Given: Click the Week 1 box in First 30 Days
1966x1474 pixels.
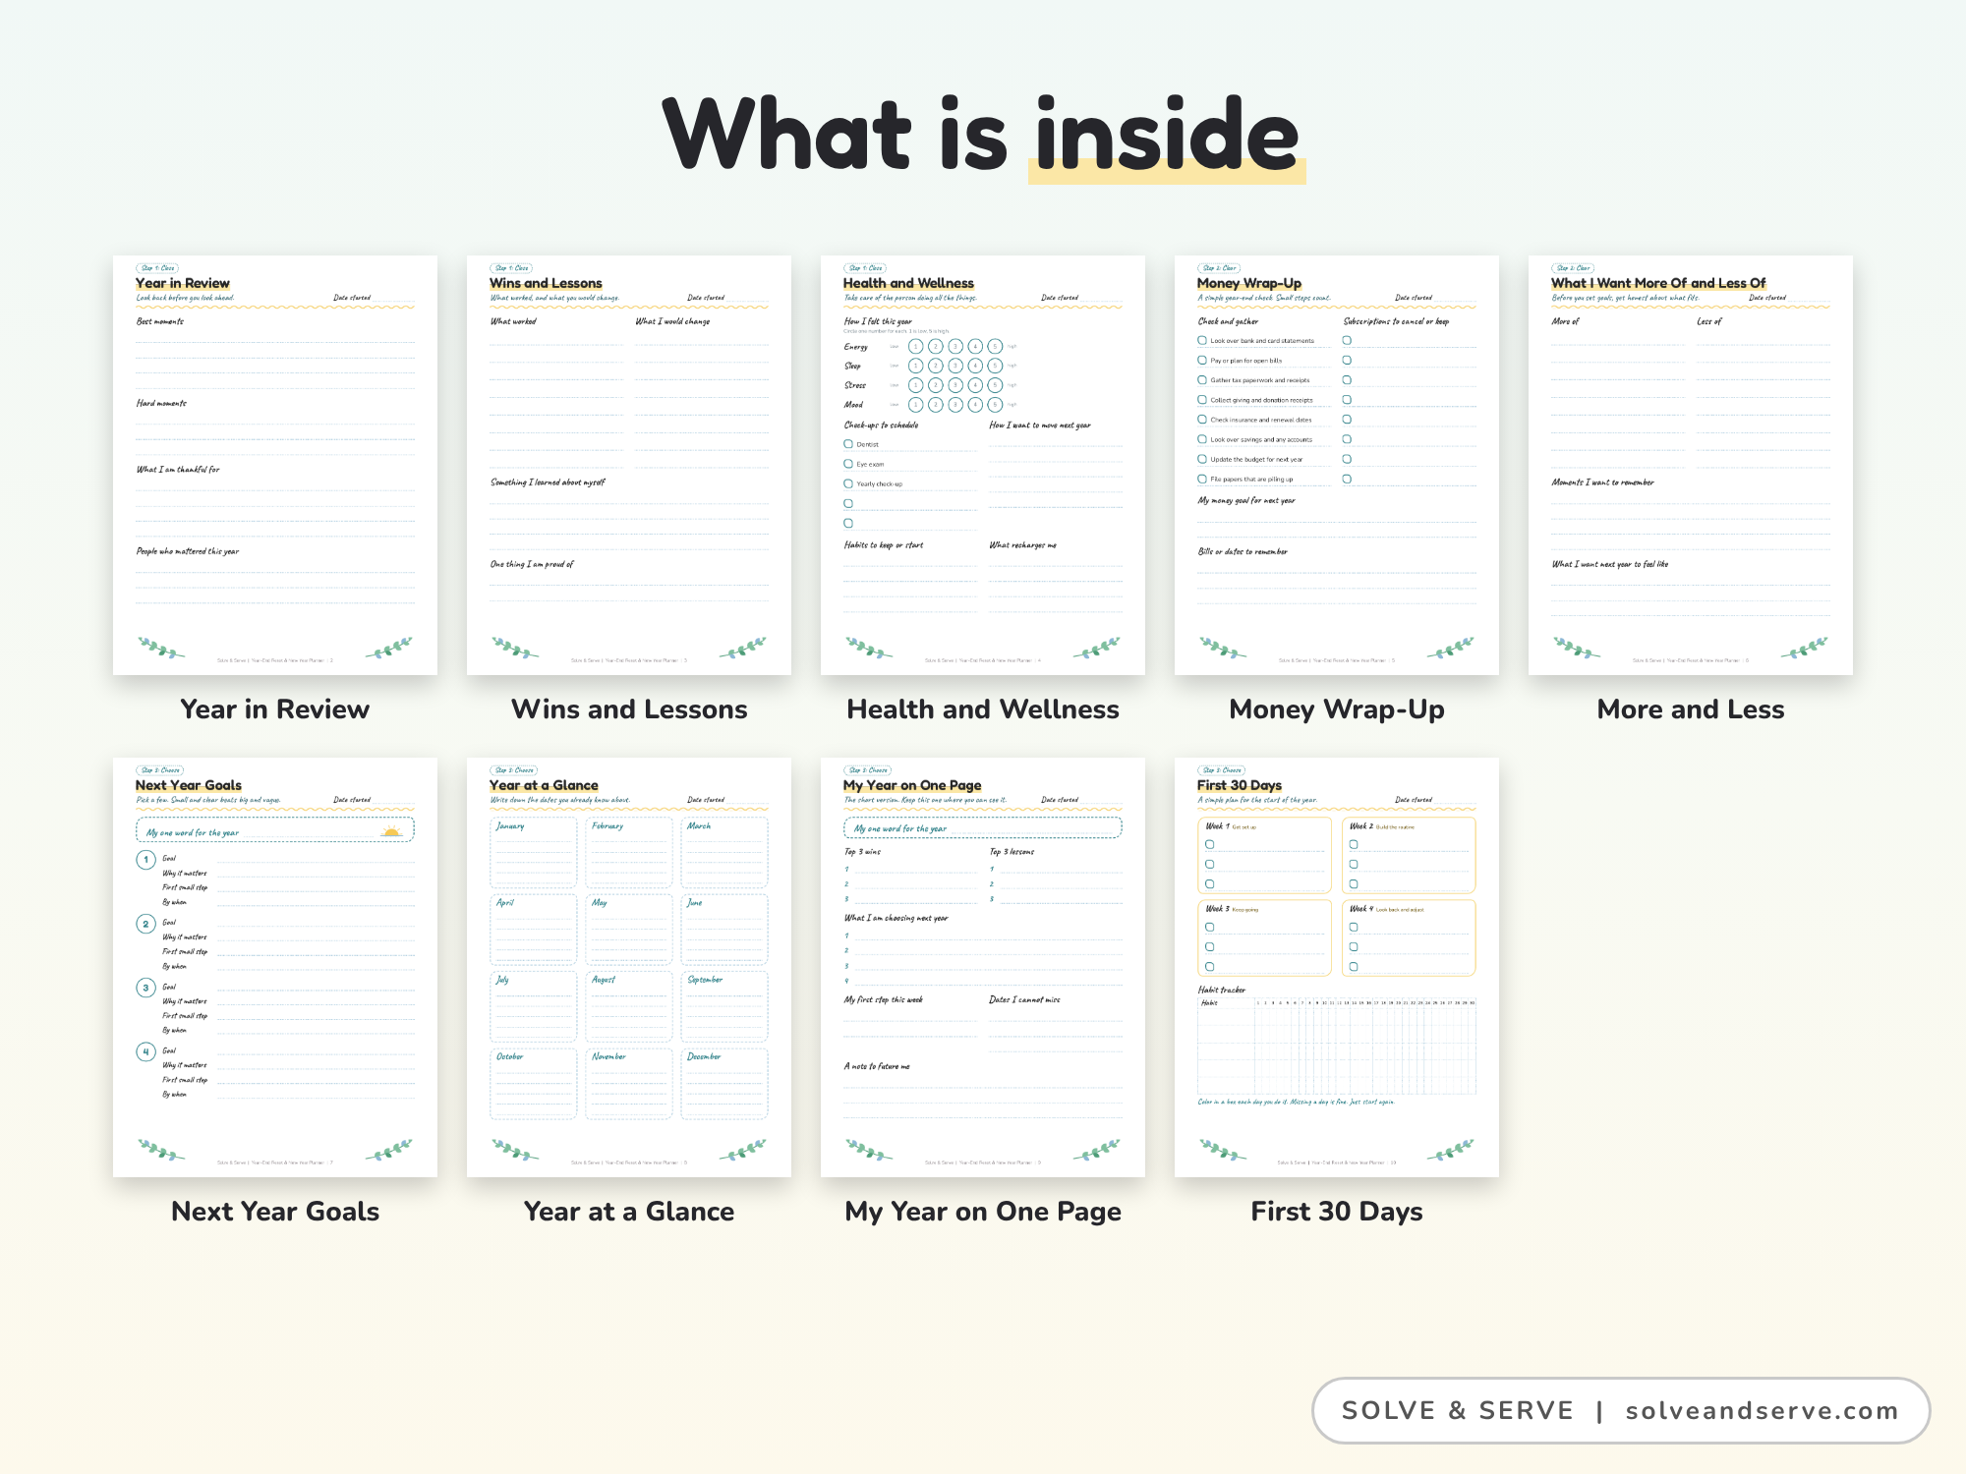Looking at the screenshot, I should (1264, 855).
